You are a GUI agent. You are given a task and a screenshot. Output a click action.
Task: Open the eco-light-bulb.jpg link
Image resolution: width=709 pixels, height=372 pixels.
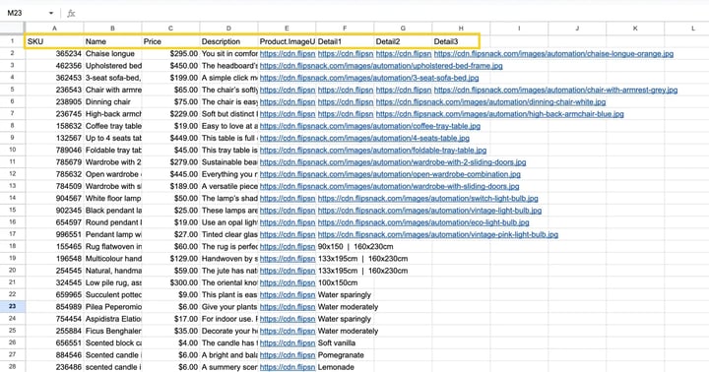[423, 222]
